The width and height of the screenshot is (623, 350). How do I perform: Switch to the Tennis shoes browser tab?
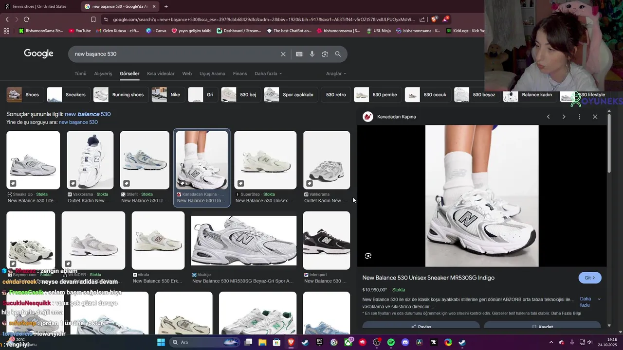point(39,6)
